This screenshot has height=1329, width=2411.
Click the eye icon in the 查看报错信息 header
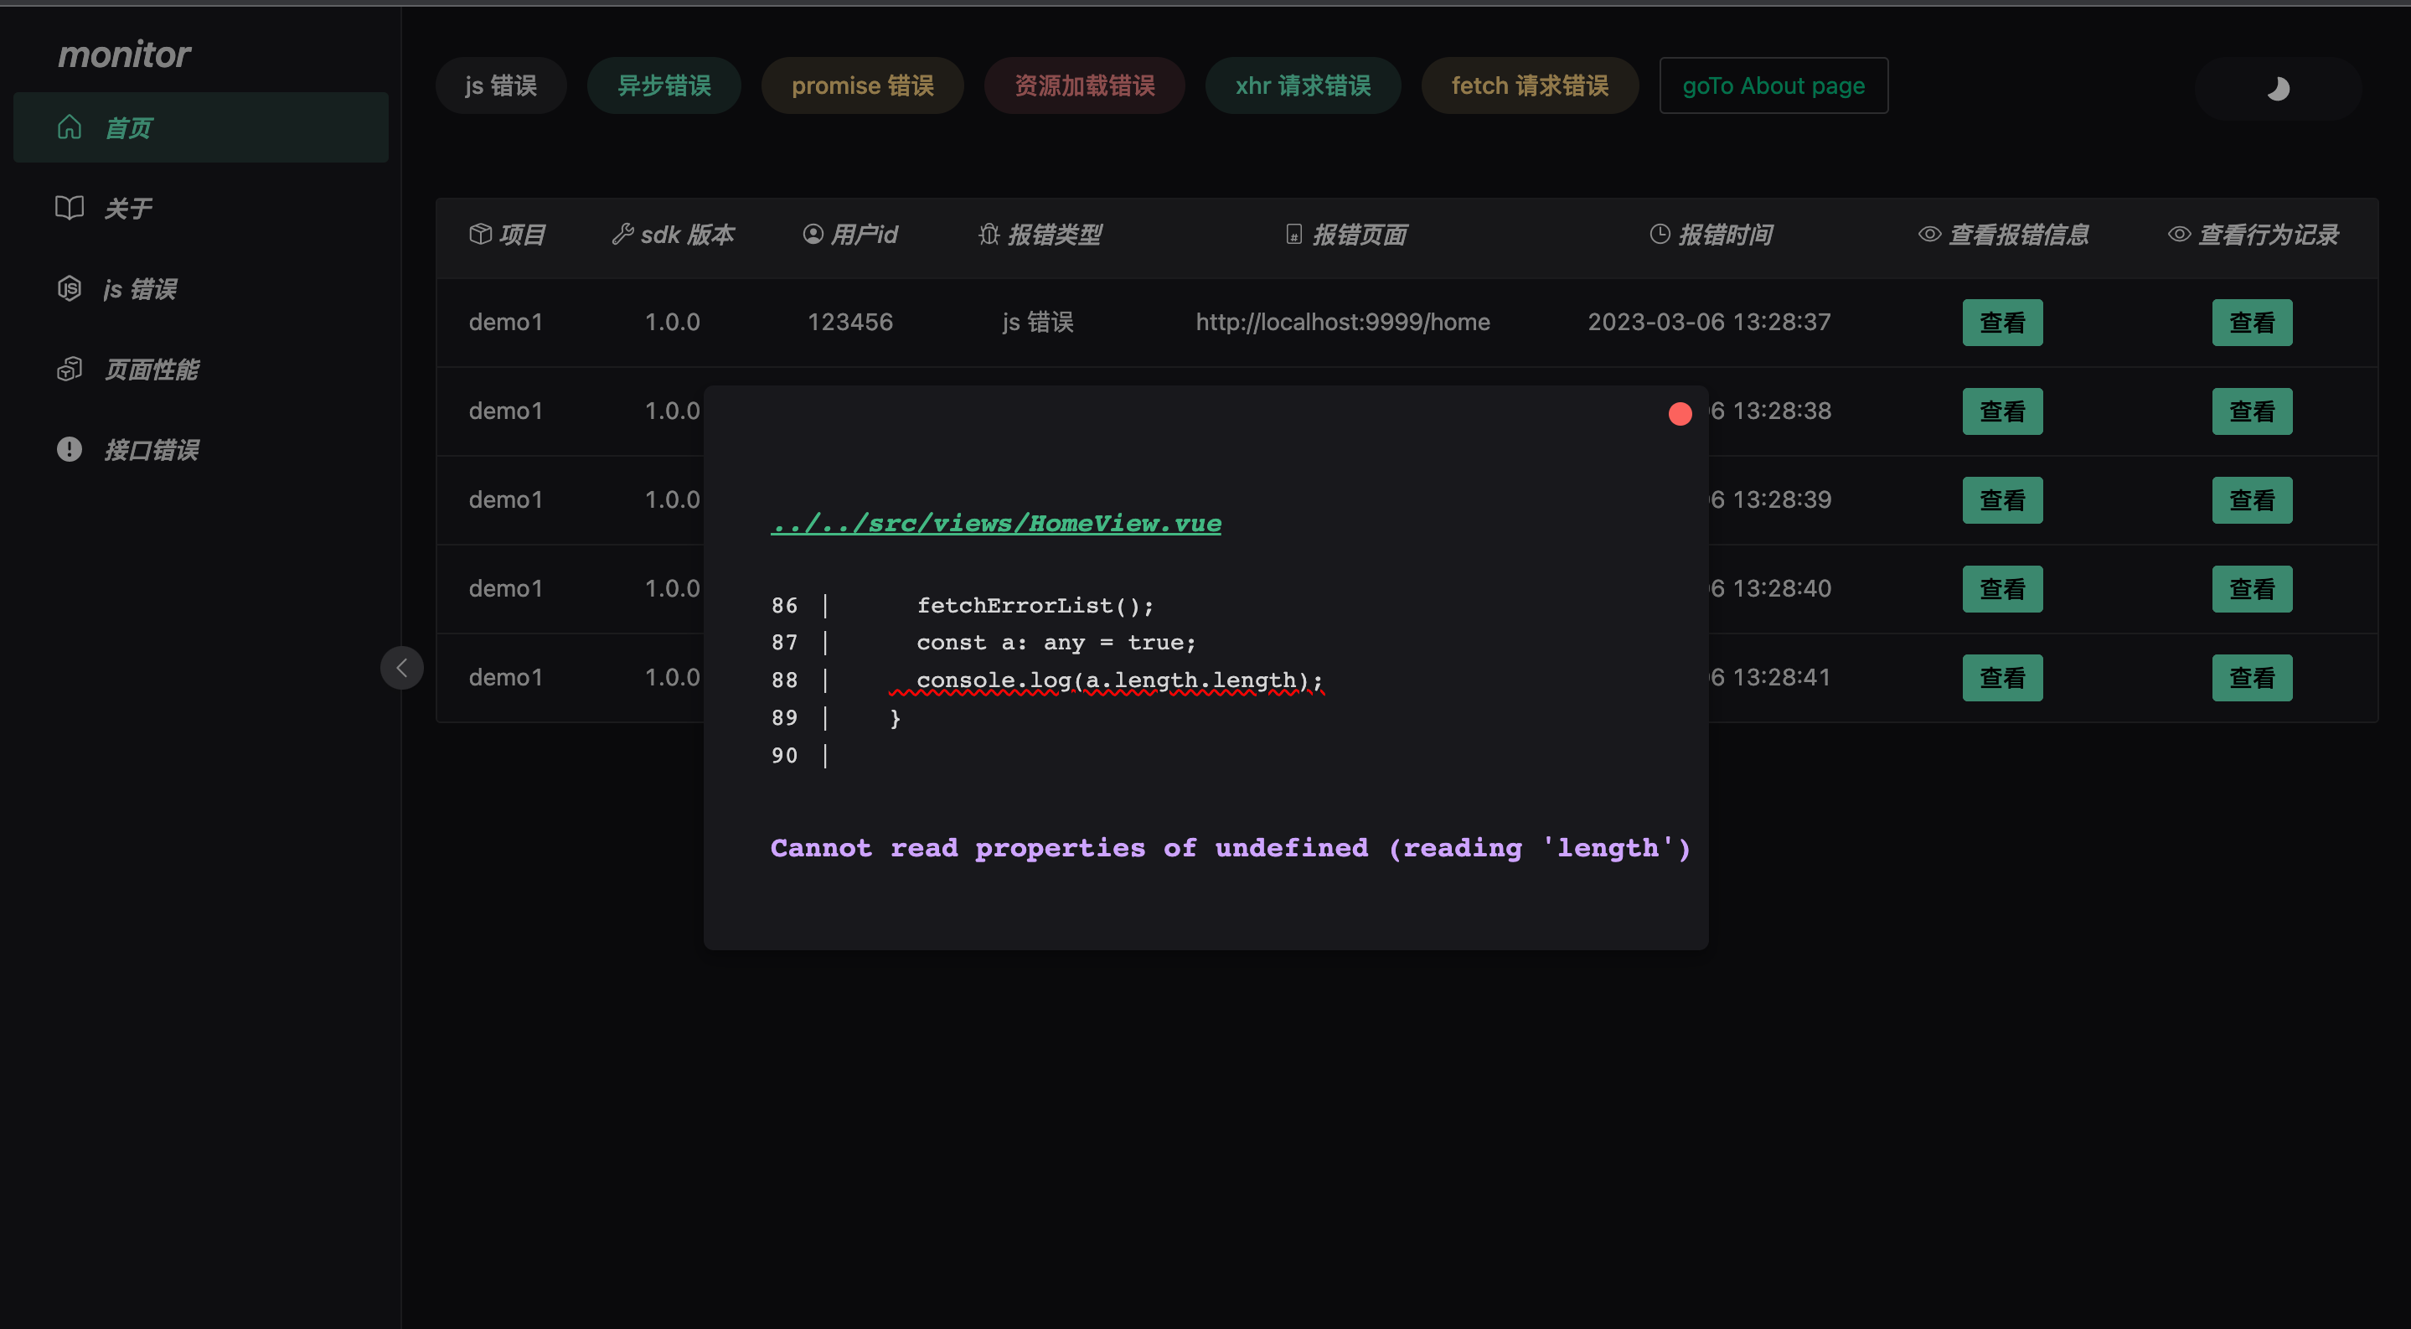pyautogui.click(x=1930, y=234)
